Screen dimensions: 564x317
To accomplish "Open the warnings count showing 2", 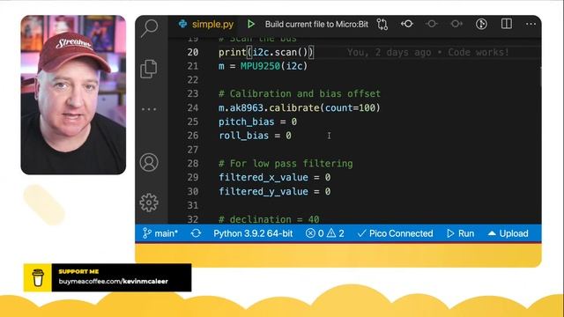I will pyautogui.click(x=336, y=233).
